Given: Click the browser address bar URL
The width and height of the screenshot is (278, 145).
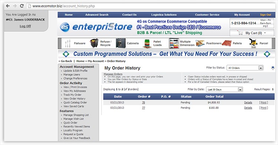Looking at the screenshot, I should (x=64, y=6).
